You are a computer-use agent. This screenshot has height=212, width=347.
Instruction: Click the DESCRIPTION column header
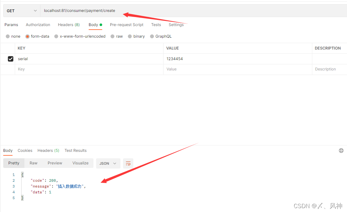[x=328, y=48]
